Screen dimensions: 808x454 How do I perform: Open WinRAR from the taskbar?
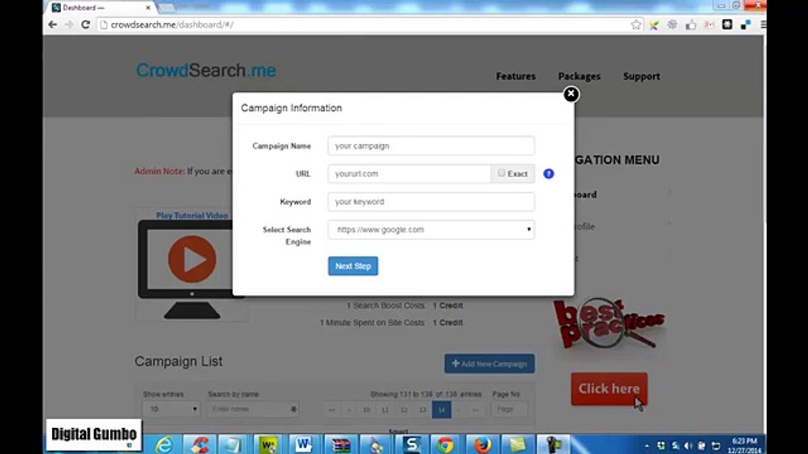(340, 445)
